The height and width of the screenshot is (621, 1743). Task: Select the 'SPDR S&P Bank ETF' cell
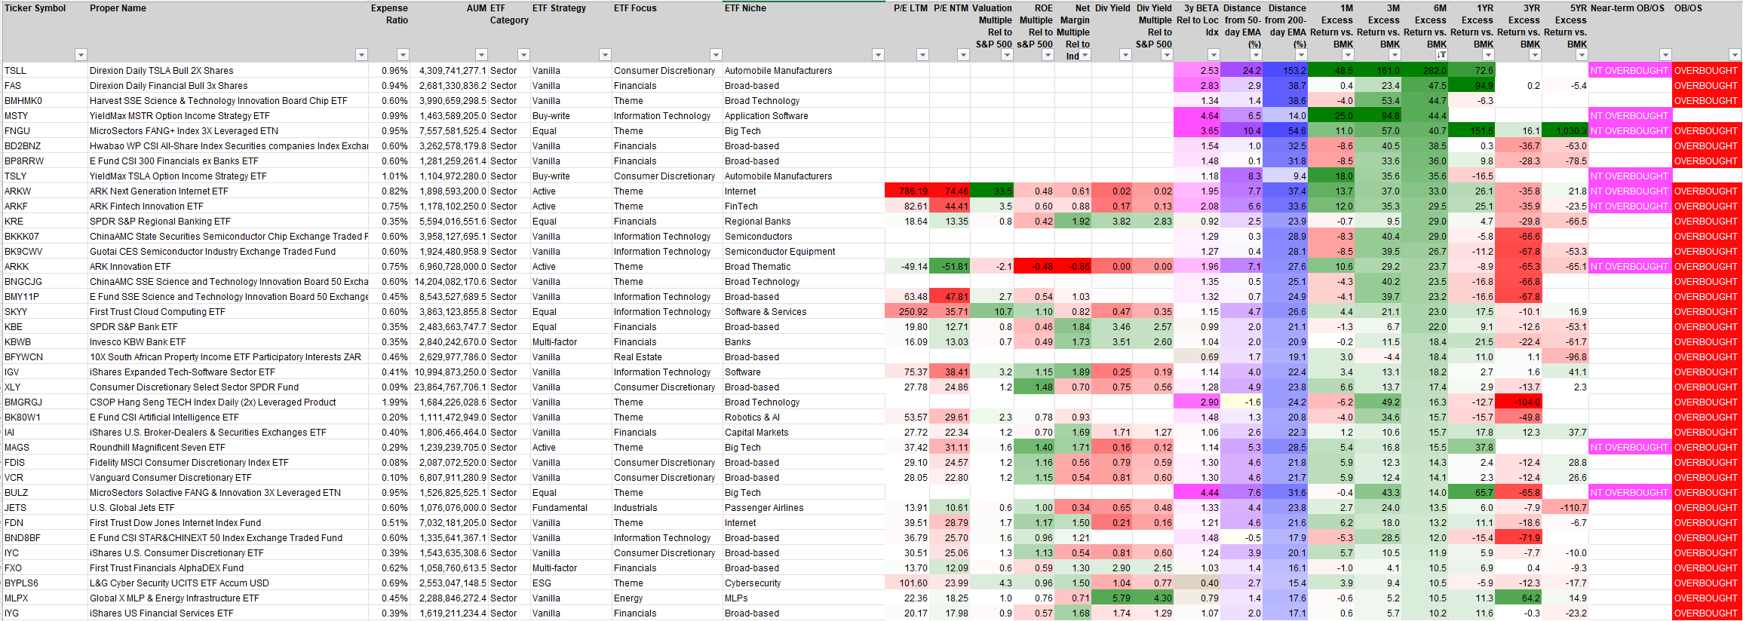[x=229, y=327]
